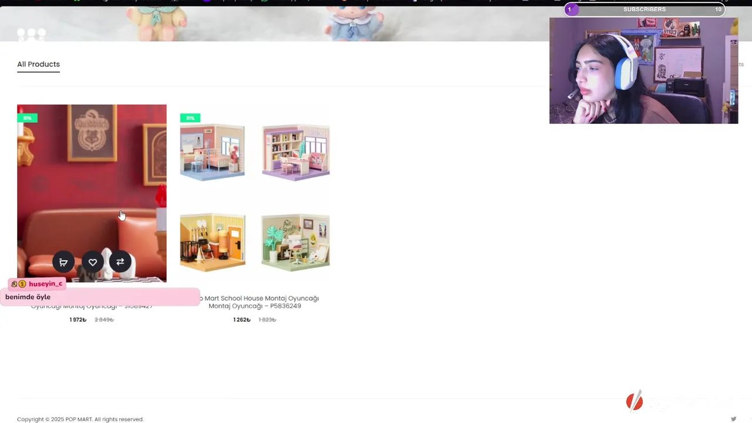This screenshot has width=752, height=423.
Task: Click the Subscribers goal progress bar
Action: pyautogui.click(x=644, y=9)
